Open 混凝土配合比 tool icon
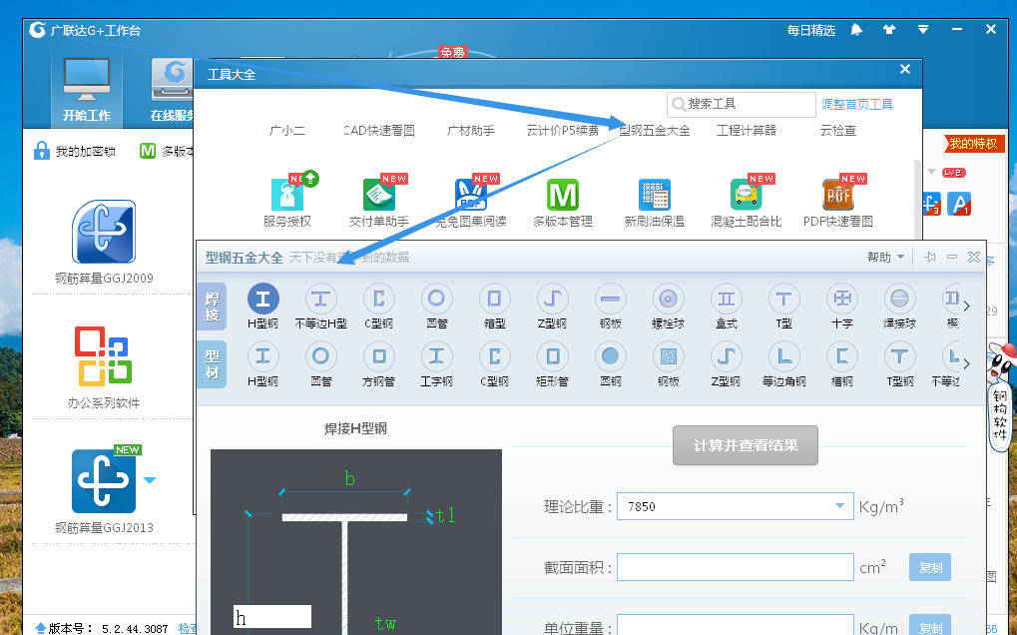The width and height of the screenshot is (1017, 635). click(746, 195)
